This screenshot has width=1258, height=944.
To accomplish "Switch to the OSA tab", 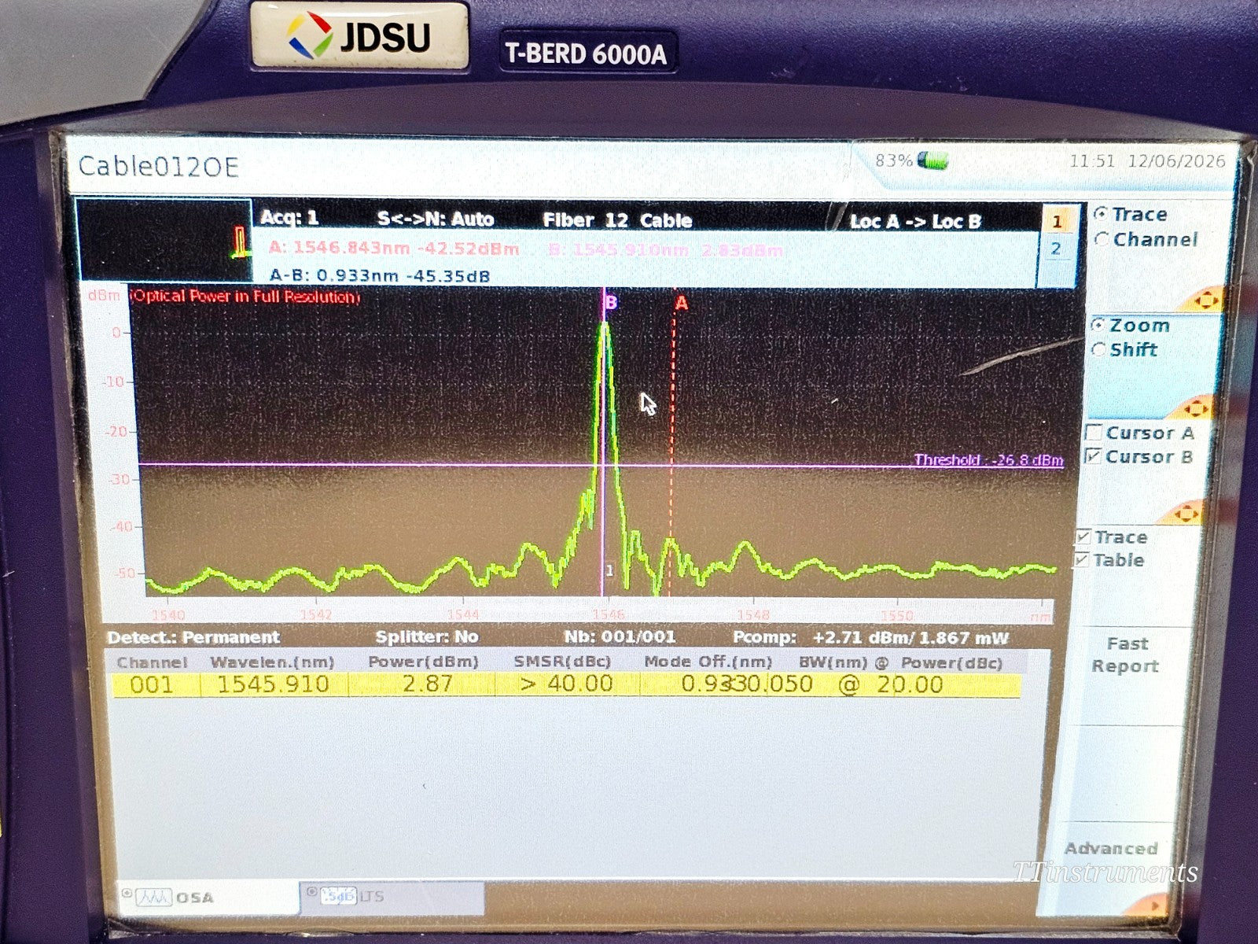I will (x=208, y=898).
